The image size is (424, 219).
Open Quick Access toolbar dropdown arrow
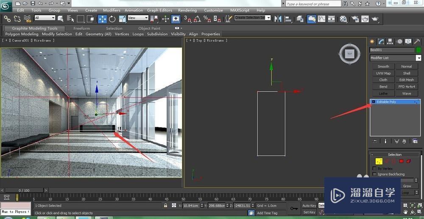point(69,3)
